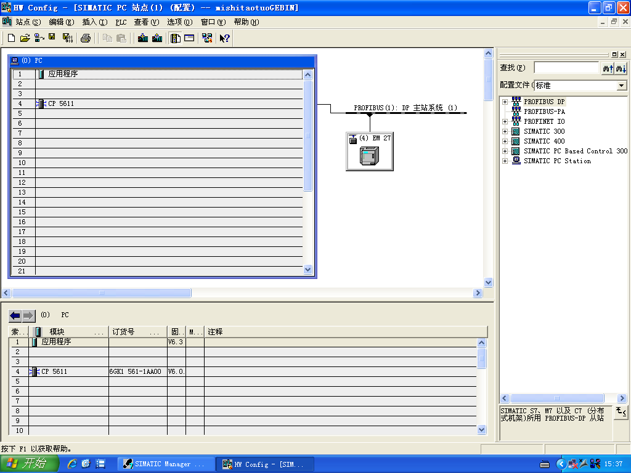
Task: Click the context Help arrow icon
Action: pos(224,38)
